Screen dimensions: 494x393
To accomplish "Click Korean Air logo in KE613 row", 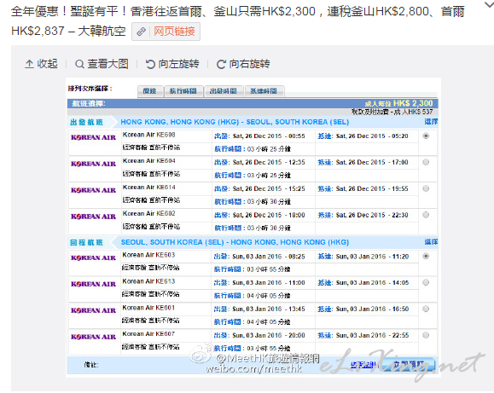I will point(94,284).
